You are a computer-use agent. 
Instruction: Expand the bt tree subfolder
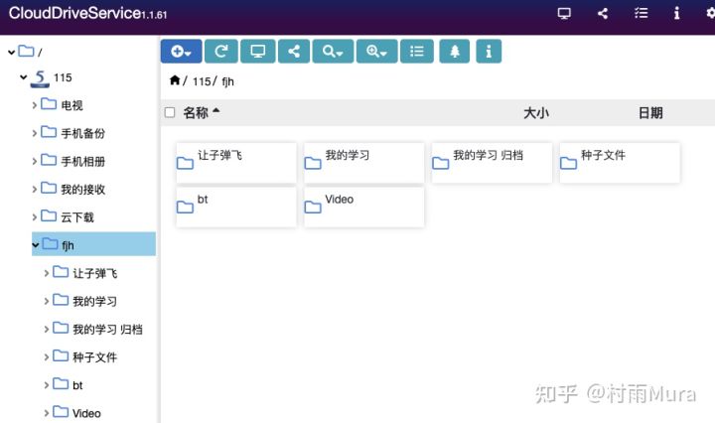coord(47,385)
